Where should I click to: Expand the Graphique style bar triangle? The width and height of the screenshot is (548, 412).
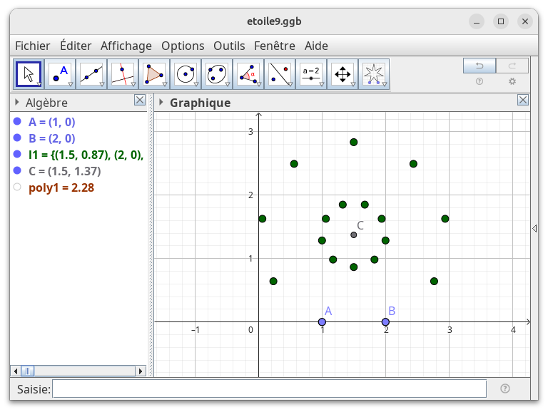161,103
